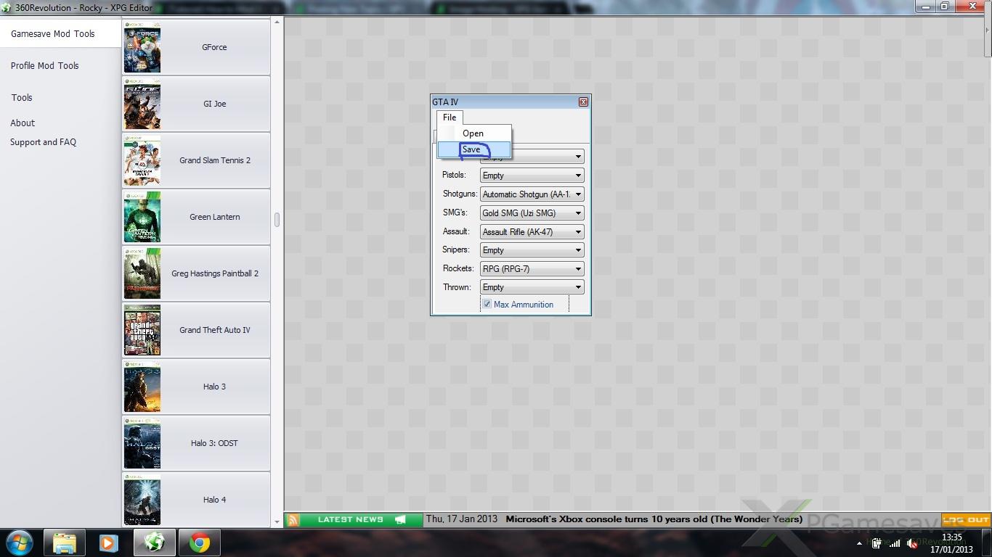This screenshot has height=557, width=992.
Task: Choose Save from the File menu
Action: pyautogui.click(x=472, y=149)
